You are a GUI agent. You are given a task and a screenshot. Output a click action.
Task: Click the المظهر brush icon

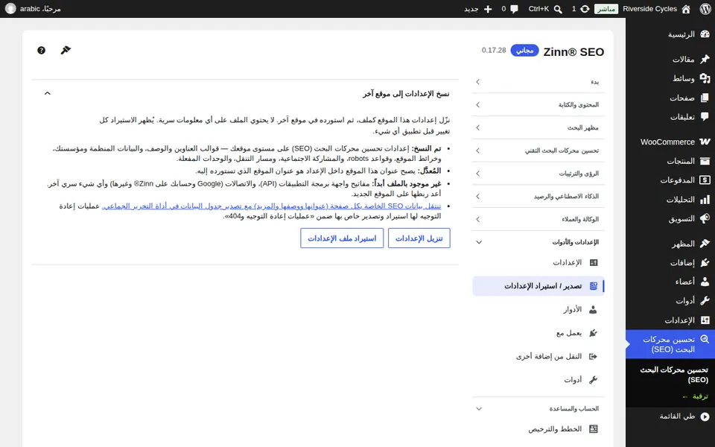(705, 244)
